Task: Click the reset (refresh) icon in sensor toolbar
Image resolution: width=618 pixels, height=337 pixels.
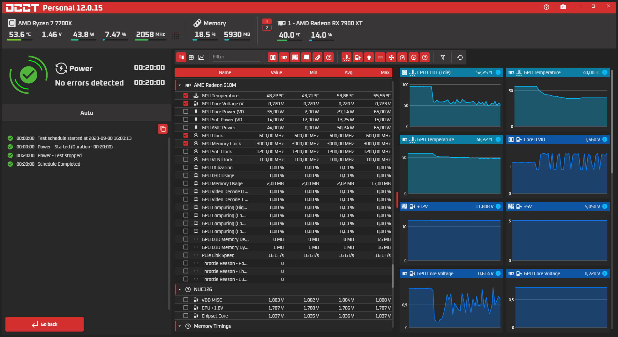Action: click(460, 57)
